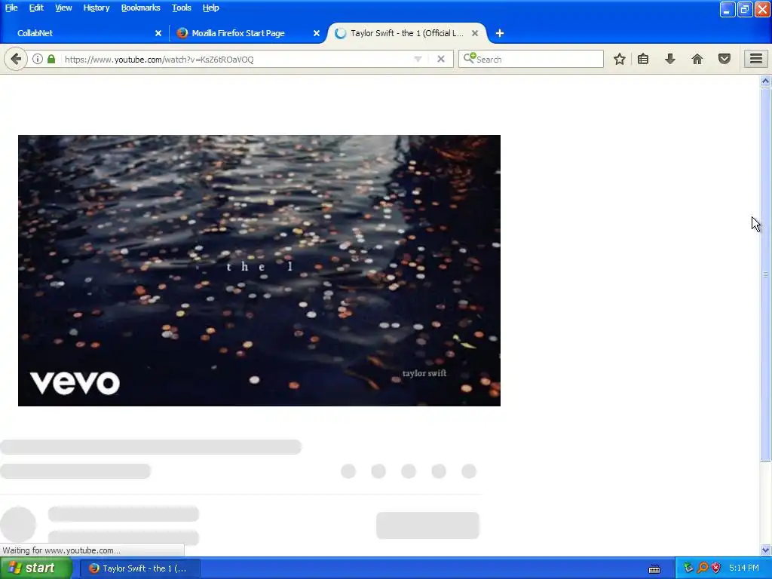Click the green secure padlock icon

coord(51,59)
